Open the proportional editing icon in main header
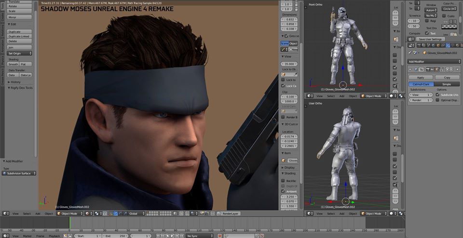 pyautogui.click(x=181, y=213)
